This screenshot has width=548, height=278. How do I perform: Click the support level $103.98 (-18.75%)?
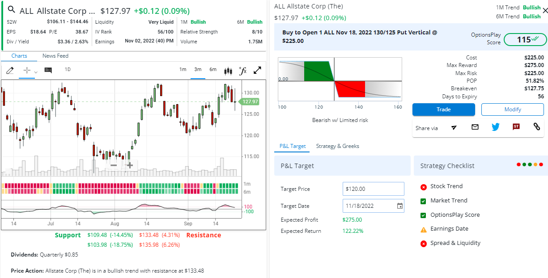(110, 244)
